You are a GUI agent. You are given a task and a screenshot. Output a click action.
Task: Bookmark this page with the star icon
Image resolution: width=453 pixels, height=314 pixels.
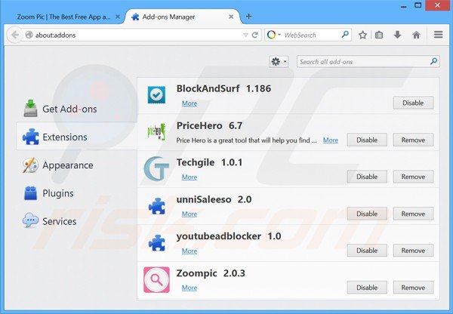coord(362,35)
